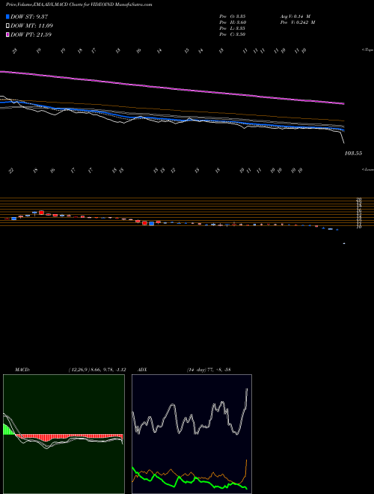Open the green MACD histogram panel
This screenshot has width=374, height=494.
point(64,434)
